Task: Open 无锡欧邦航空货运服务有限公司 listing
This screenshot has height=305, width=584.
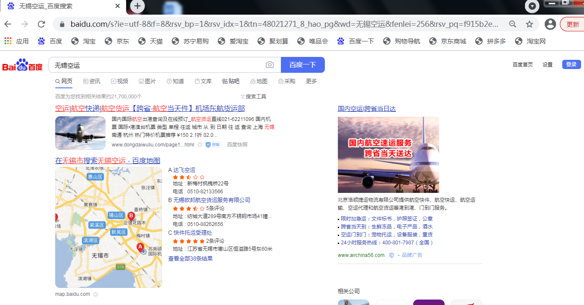Action: pos(212,200)
